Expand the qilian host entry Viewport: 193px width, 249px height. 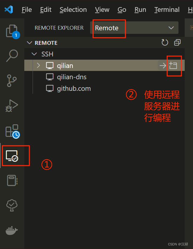(38, 65)
